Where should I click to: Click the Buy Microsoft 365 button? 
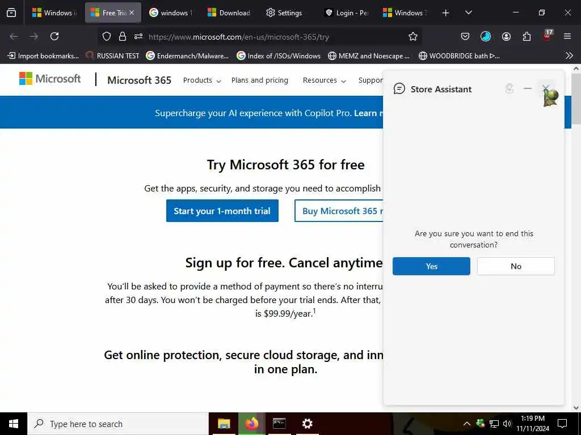[x=339, y=211]
